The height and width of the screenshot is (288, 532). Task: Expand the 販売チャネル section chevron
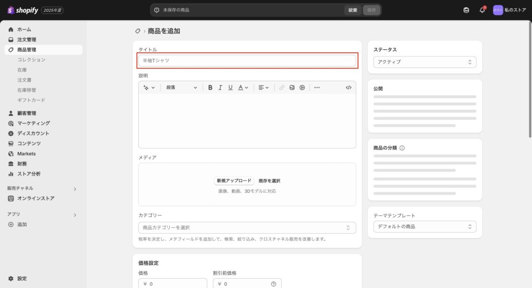pos(75,189)
